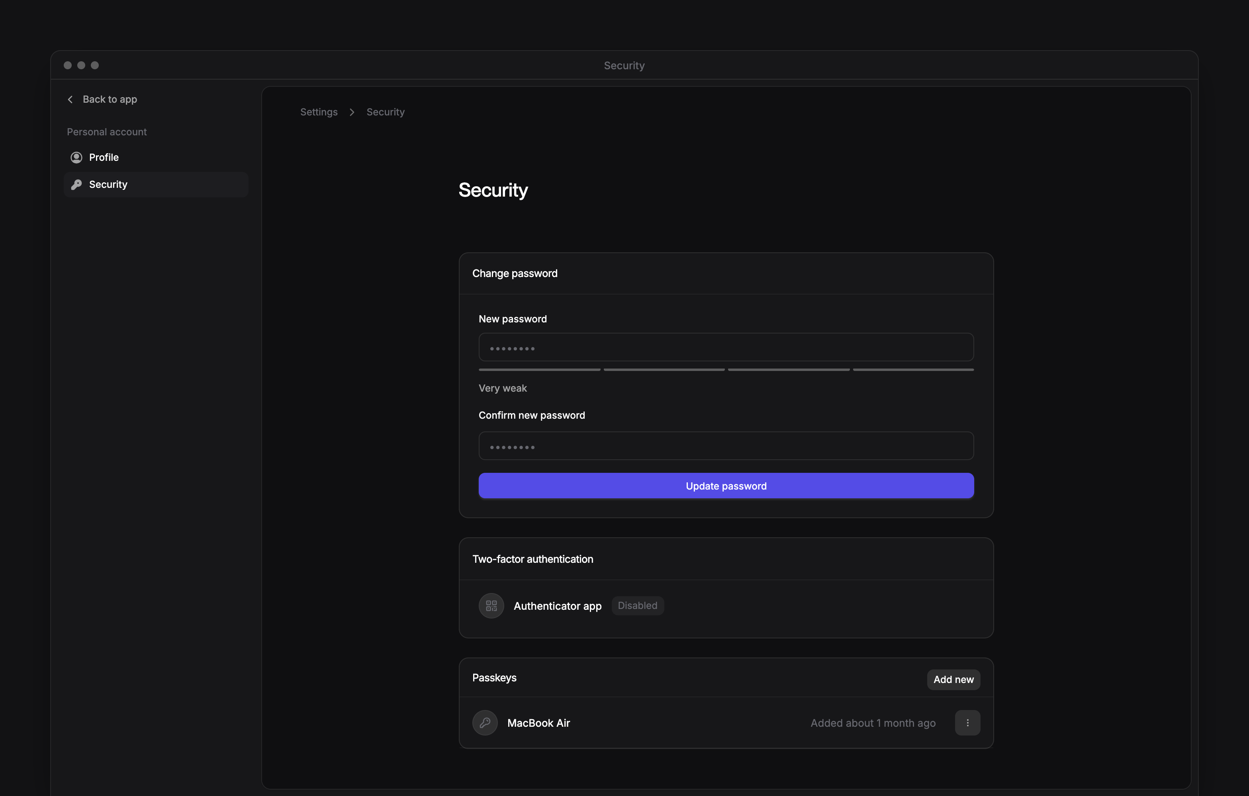Click Added about 1 month ago text

click(873, 723)
